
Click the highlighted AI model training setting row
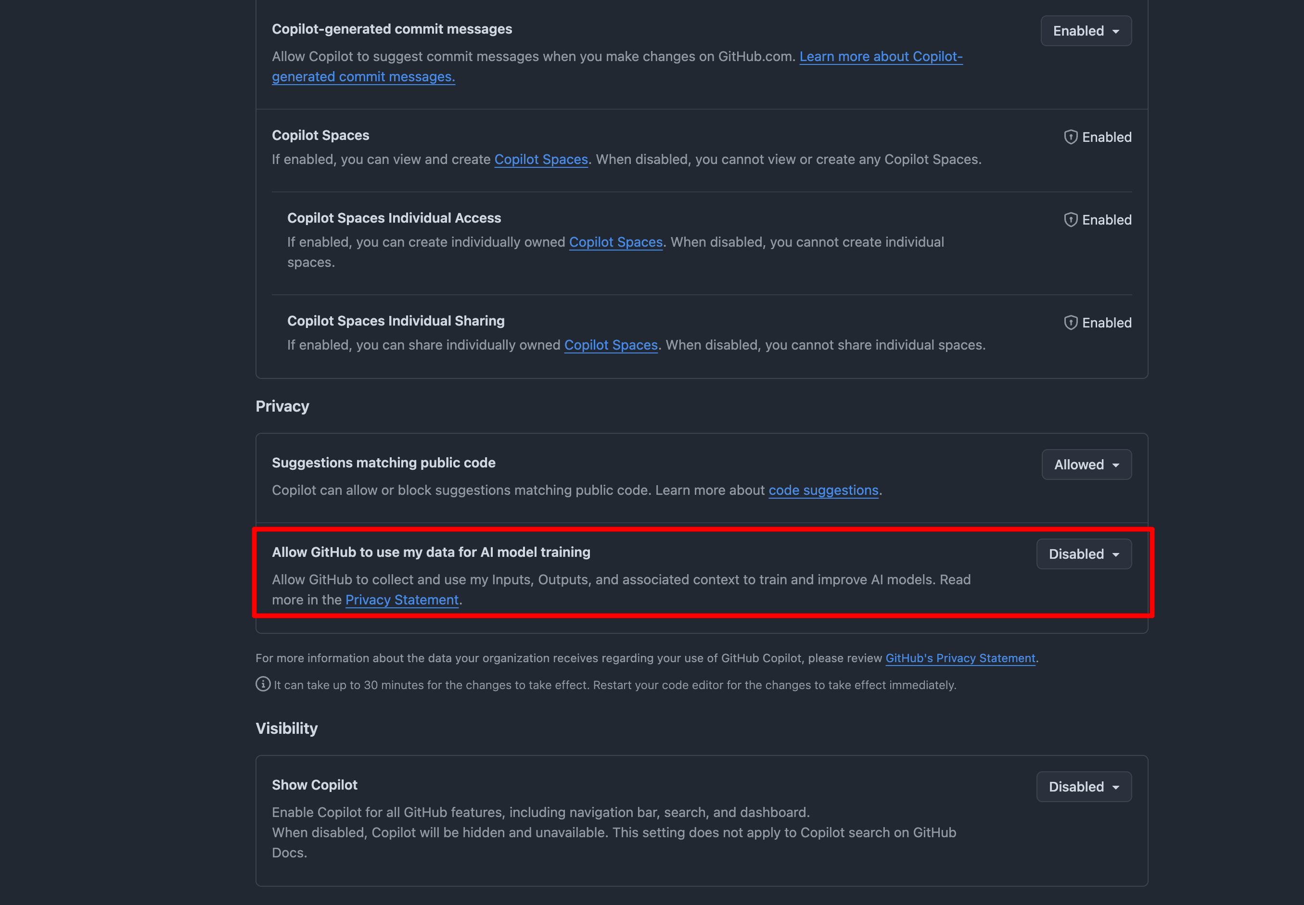[624, 573]
